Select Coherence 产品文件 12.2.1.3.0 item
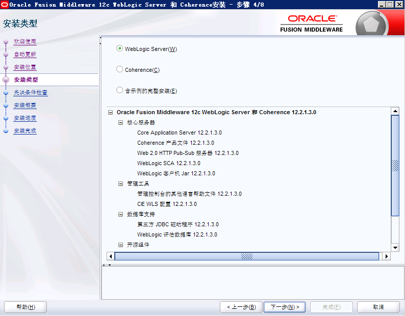The width and height of the screenshot is (405, 316). (x=175, y=143)
